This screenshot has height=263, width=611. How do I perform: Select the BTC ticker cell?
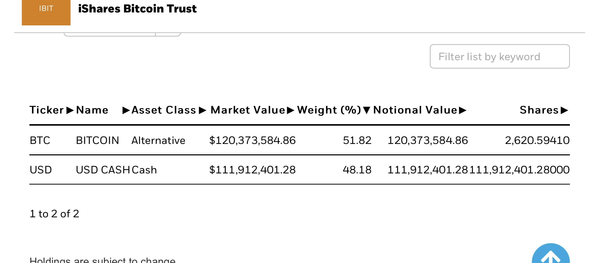[x=40, y=140]
